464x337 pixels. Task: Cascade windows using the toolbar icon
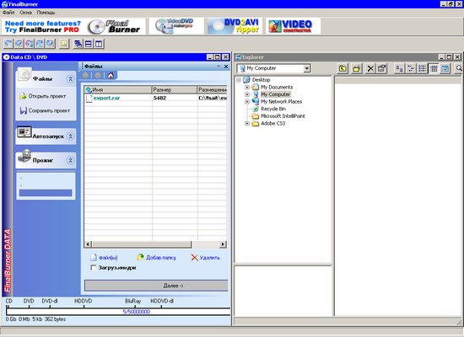pos(78,44)
